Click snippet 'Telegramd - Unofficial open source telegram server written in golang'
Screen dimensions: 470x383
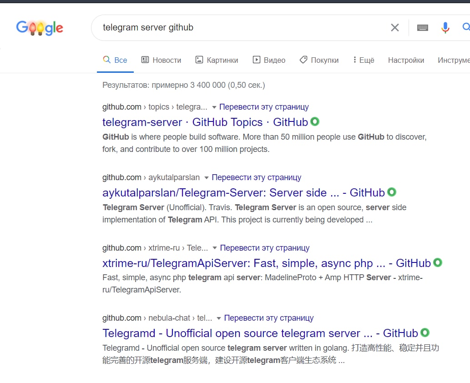pyautogui.click(x=271, y=354)
